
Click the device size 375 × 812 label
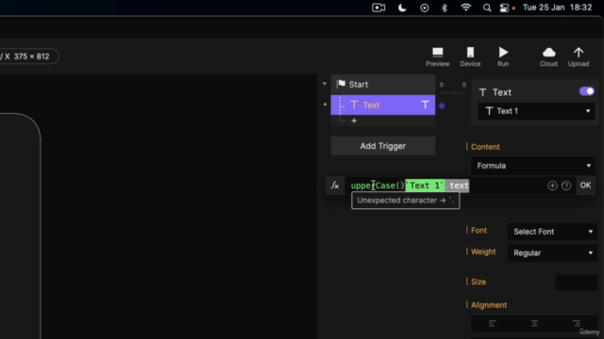tap(31, 56)
